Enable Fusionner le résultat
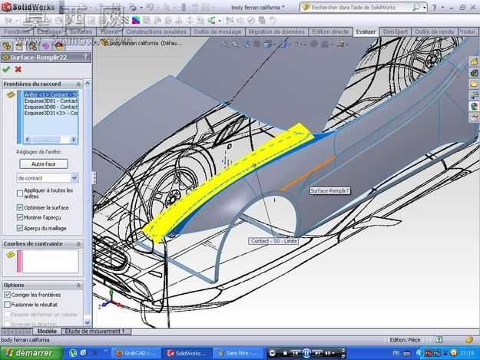The image size is (480, 360). [7, 305]
